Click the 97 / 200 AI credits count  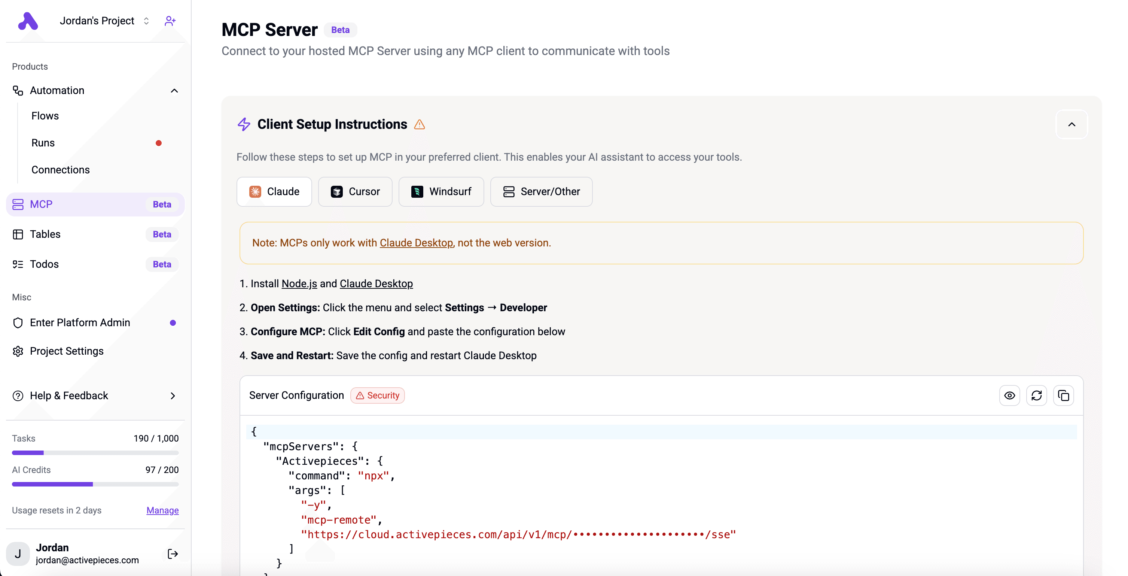tap(162, 470)
